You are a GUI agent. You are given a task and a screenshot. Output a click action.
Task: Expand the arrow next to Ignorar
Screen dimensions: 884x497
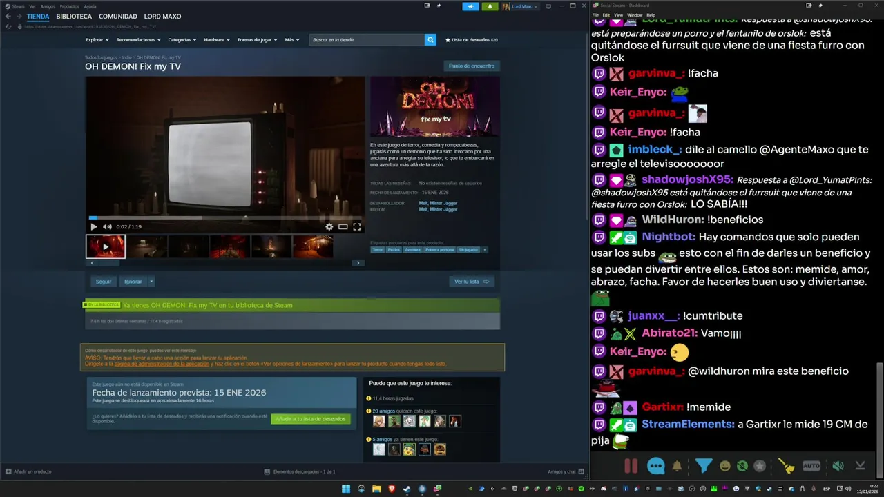[x=151, y=282]
